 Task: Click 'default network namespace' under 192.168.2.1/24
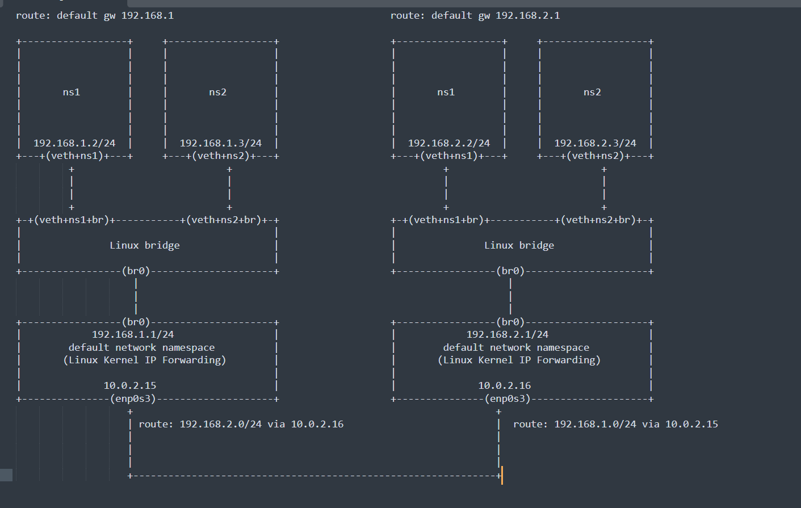coord(517,347)
